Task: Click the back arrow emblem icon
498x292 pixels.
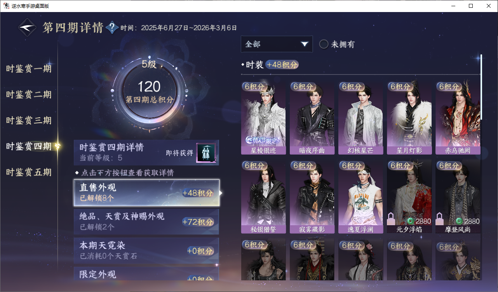Action: coord(28,28)
